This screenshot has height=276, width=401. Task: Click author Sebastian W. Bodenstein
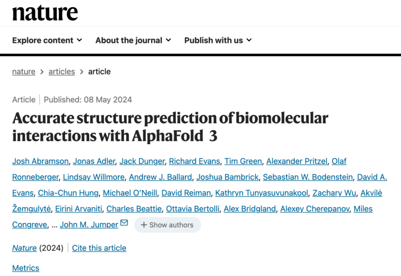(308, 177)
